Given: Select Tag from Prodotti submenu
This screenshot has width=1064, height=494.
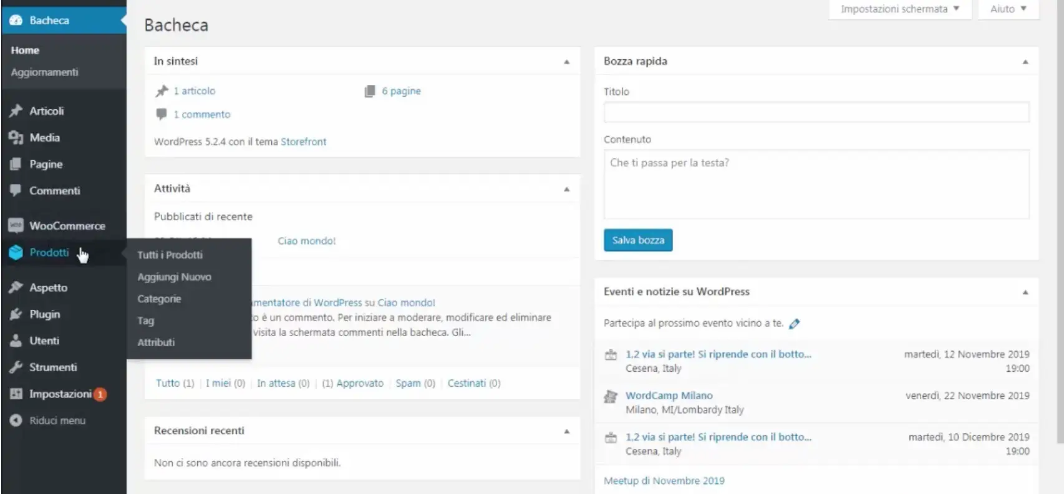Looking at the screenshot, I should click(145, 321).
